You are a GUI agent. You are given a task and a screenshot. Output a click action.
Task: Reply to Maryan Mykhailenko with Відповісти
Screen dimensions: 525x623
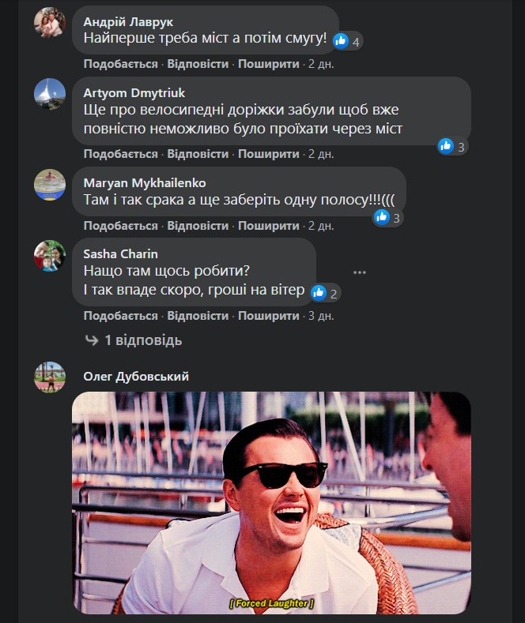[x=198, y=226]
